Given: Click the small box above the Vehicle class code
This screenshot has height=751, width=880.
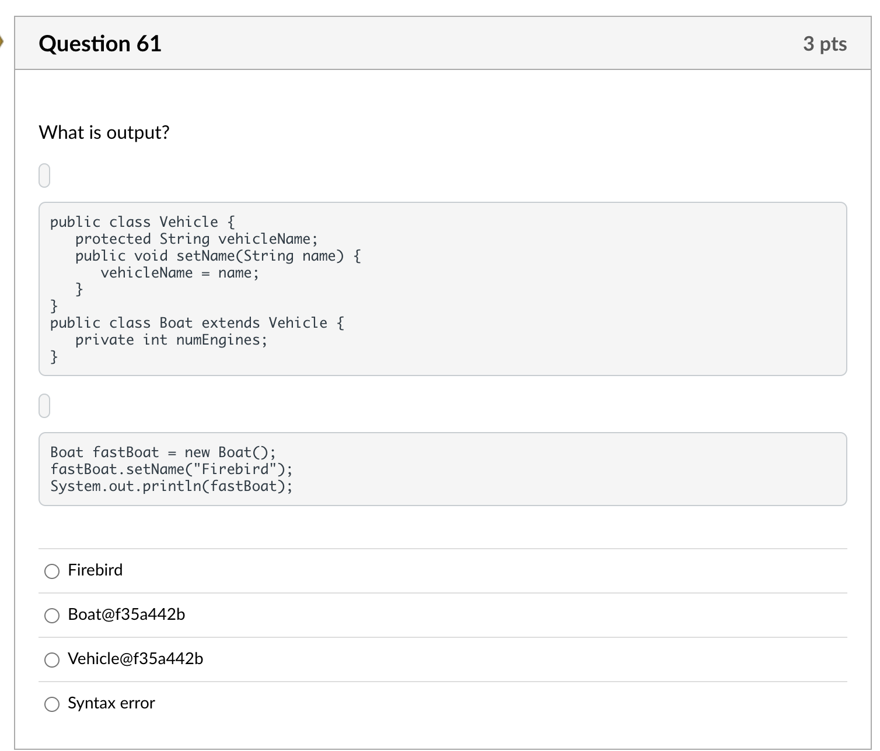Looking at the screenshot, I should [x=44, y=176].
